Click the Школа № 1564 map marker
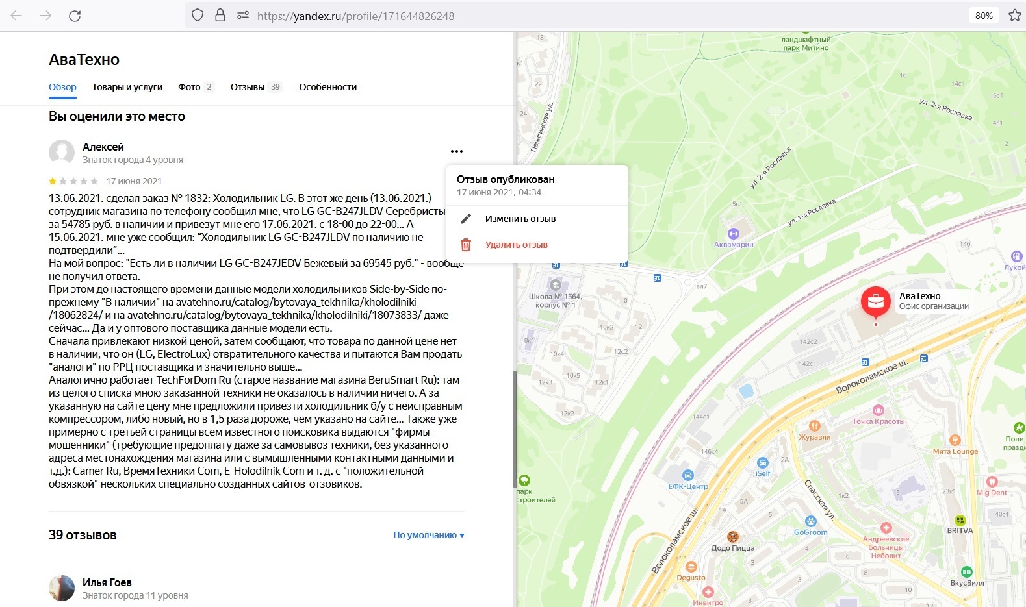 pyautogui.click(x=555, y=285)
